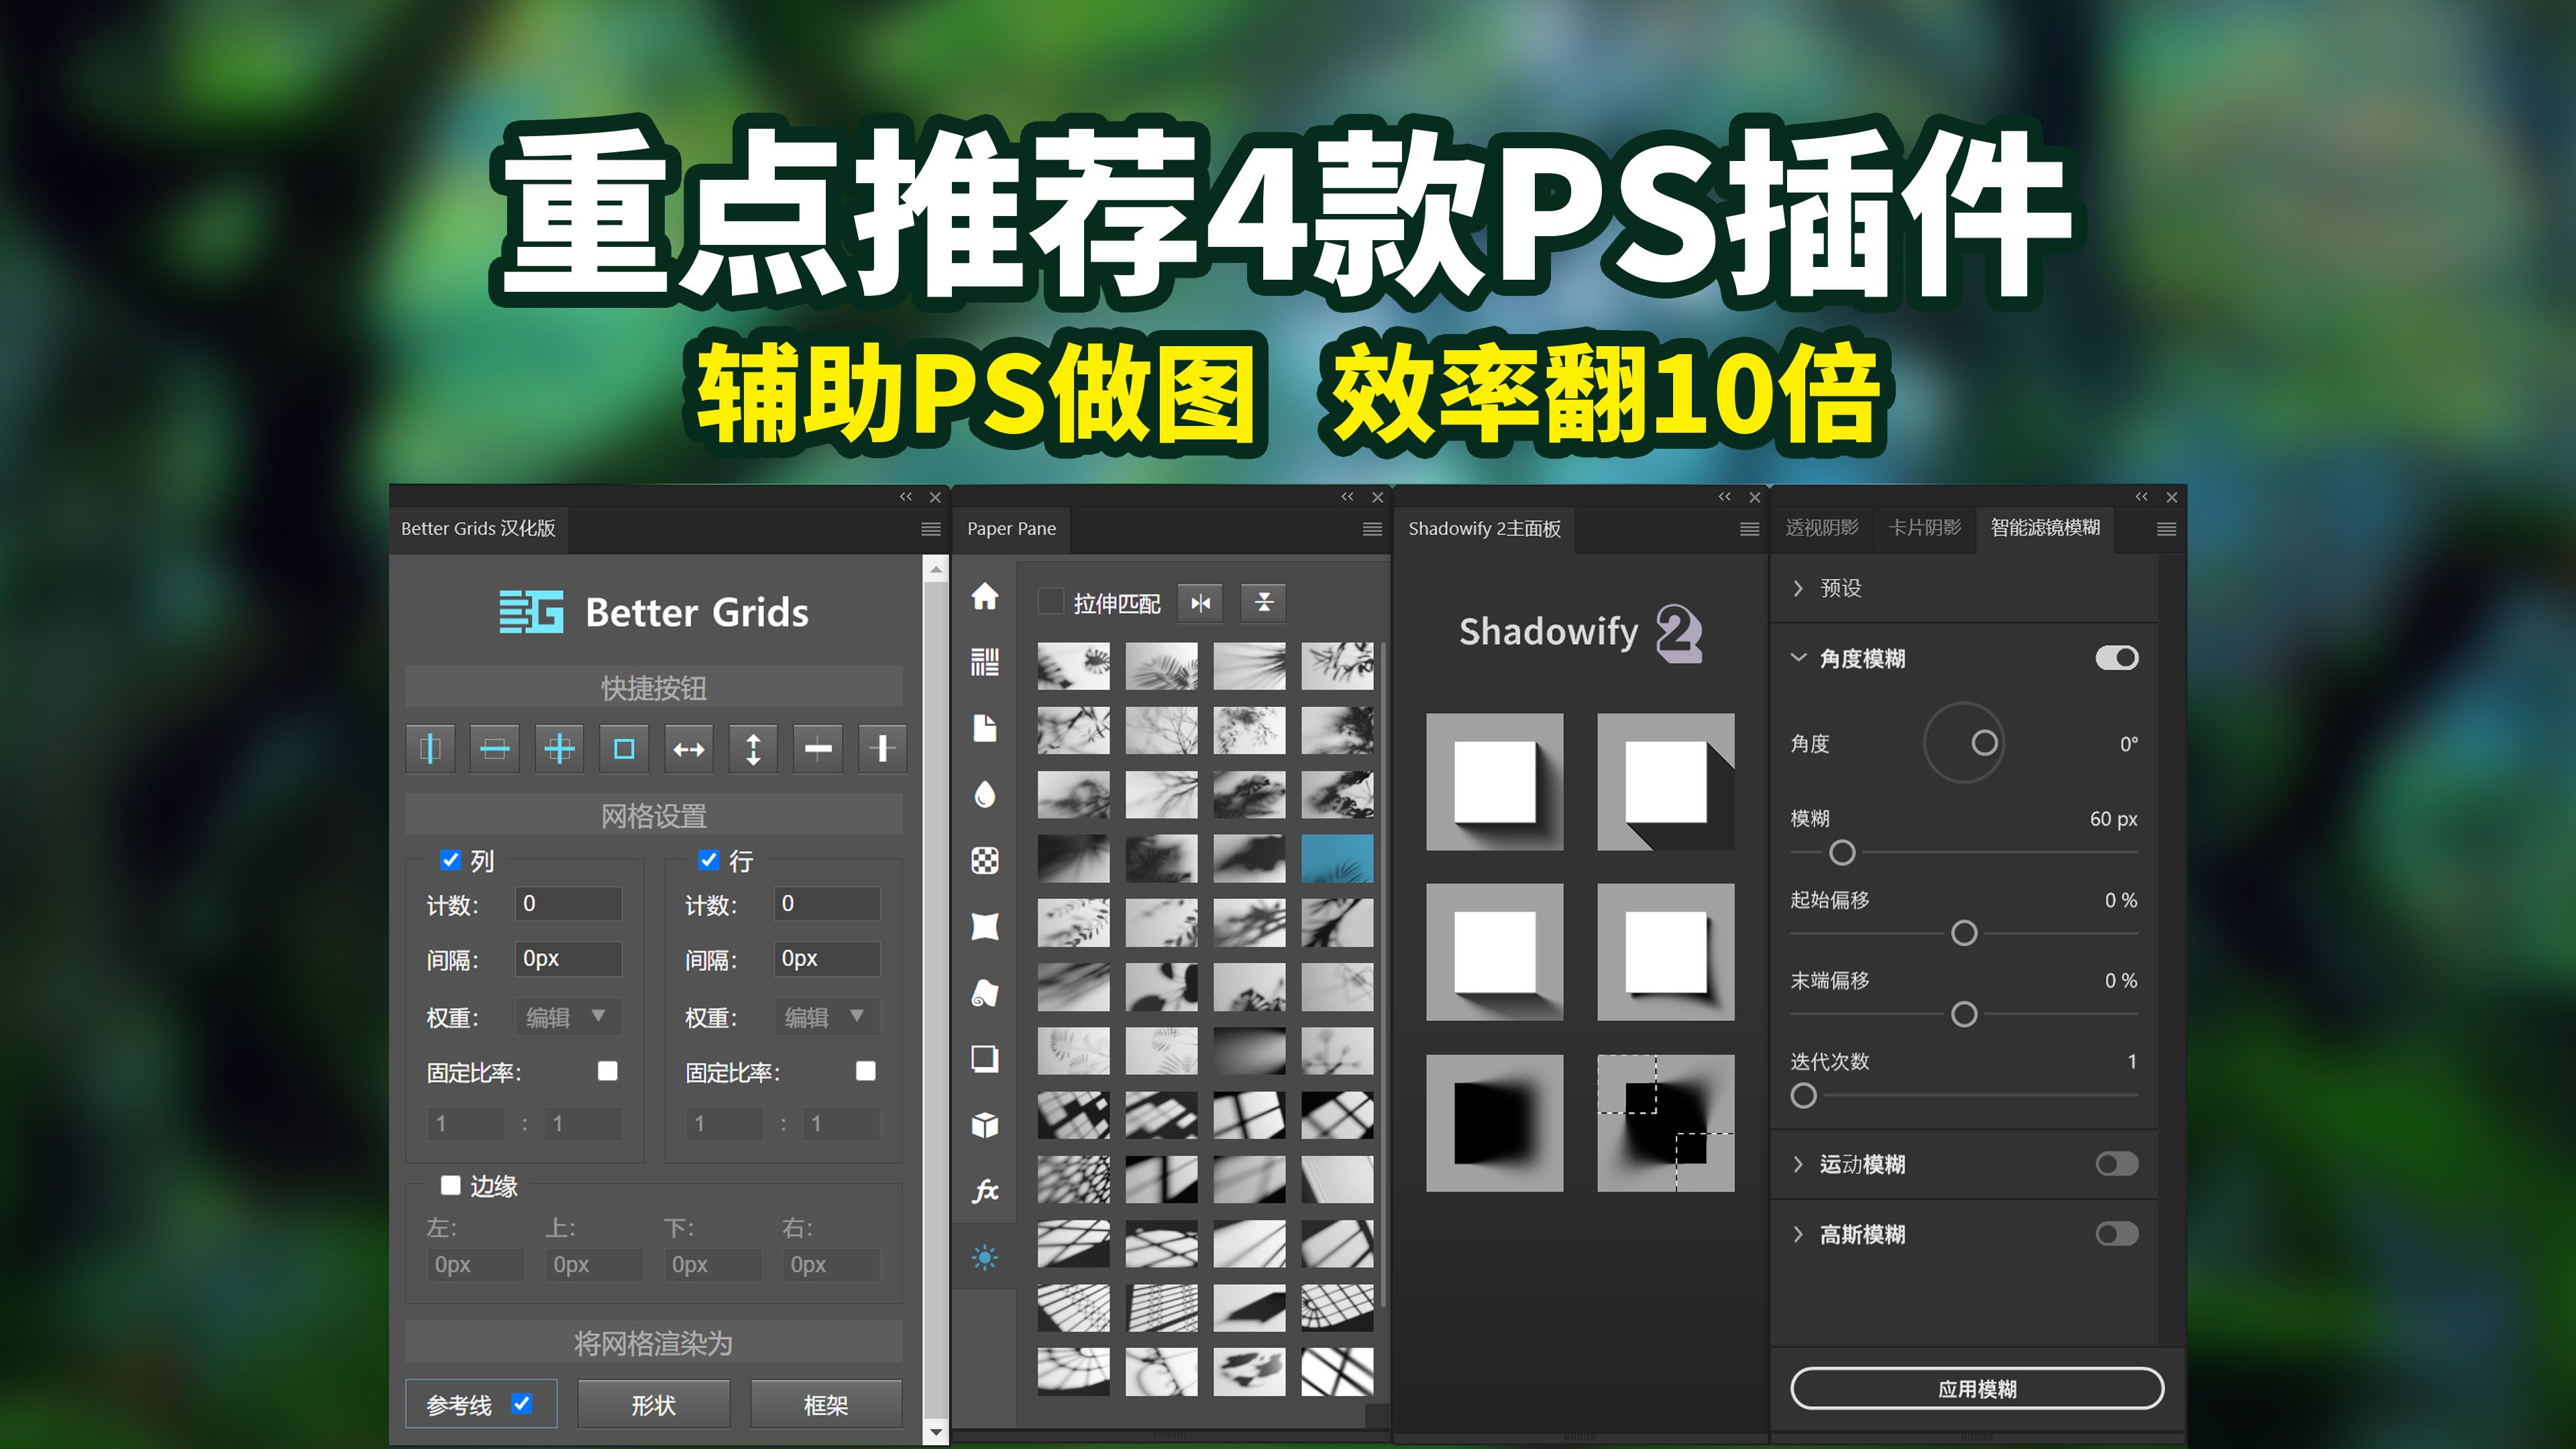Open the Better Grids panel hamburger menu
2576x1449 pixels.
[x=930, y=529]
